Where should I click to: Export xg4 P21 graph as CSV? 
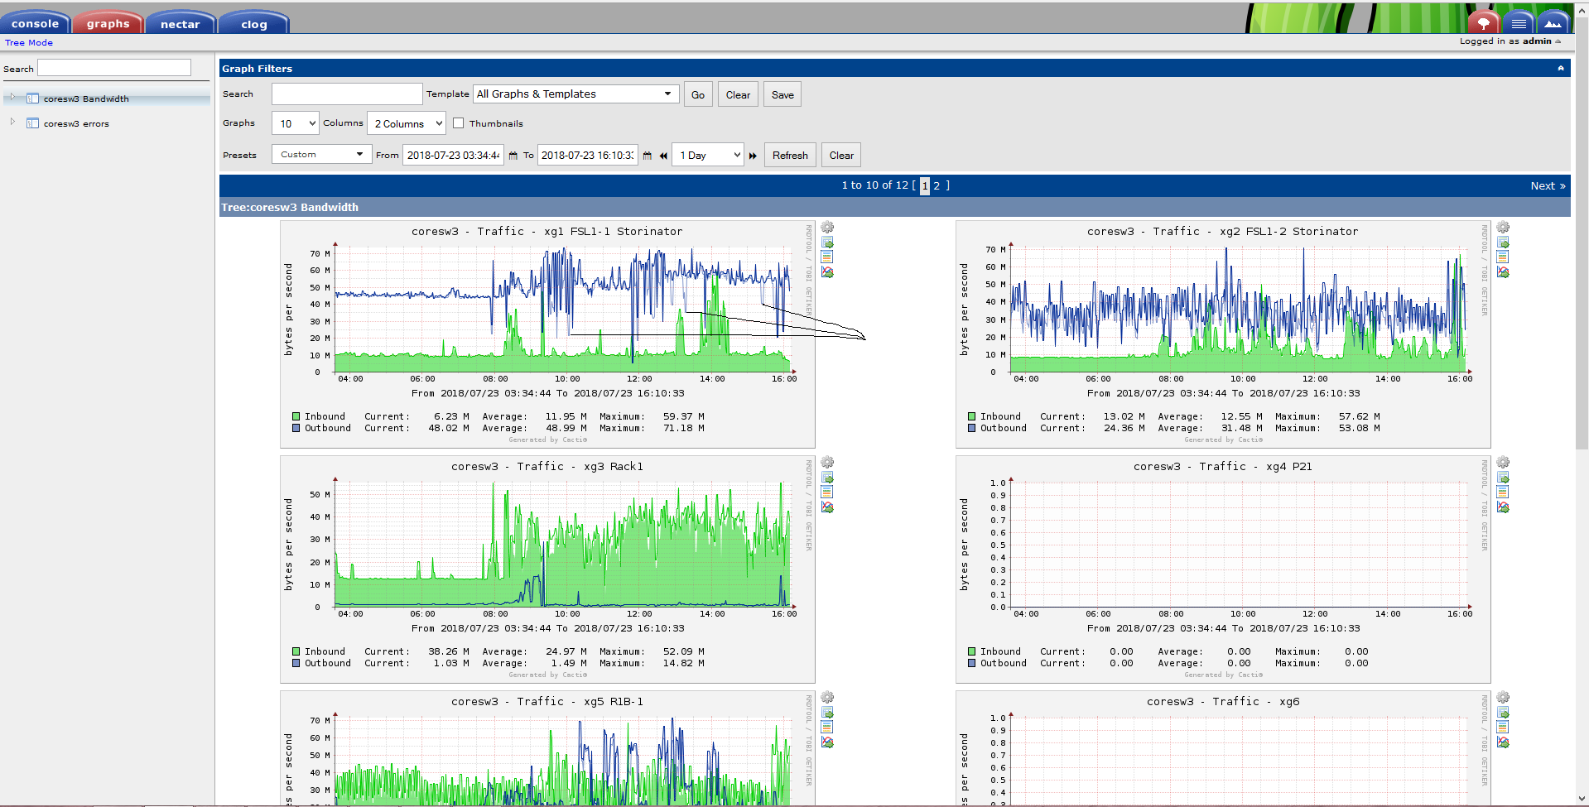click(1503, 477)
